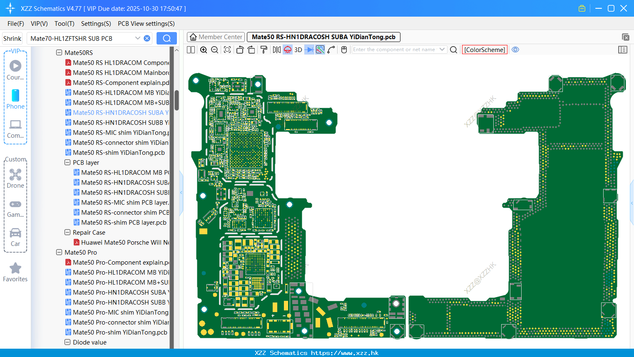Open Mate50 RS-shim YiDianTong.pcb
The image size is (634, 357).
[x=115, y=153]
